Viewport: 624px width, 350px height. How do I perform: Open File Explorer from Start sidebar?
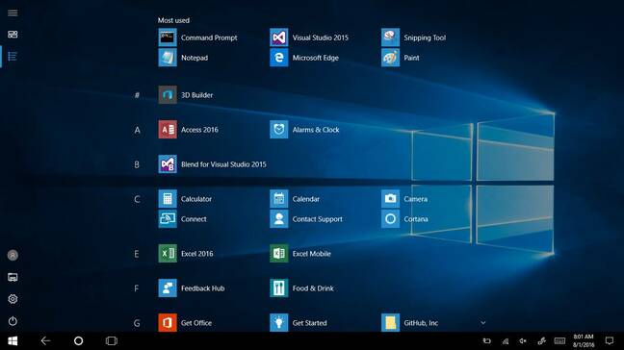pyautogui.click(x=13, y=277)
